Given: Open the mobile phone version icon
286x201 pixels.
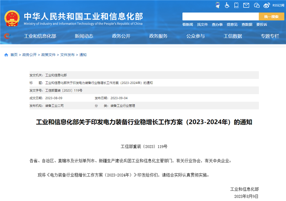Looking at the screenshot, I should [236, 5].
